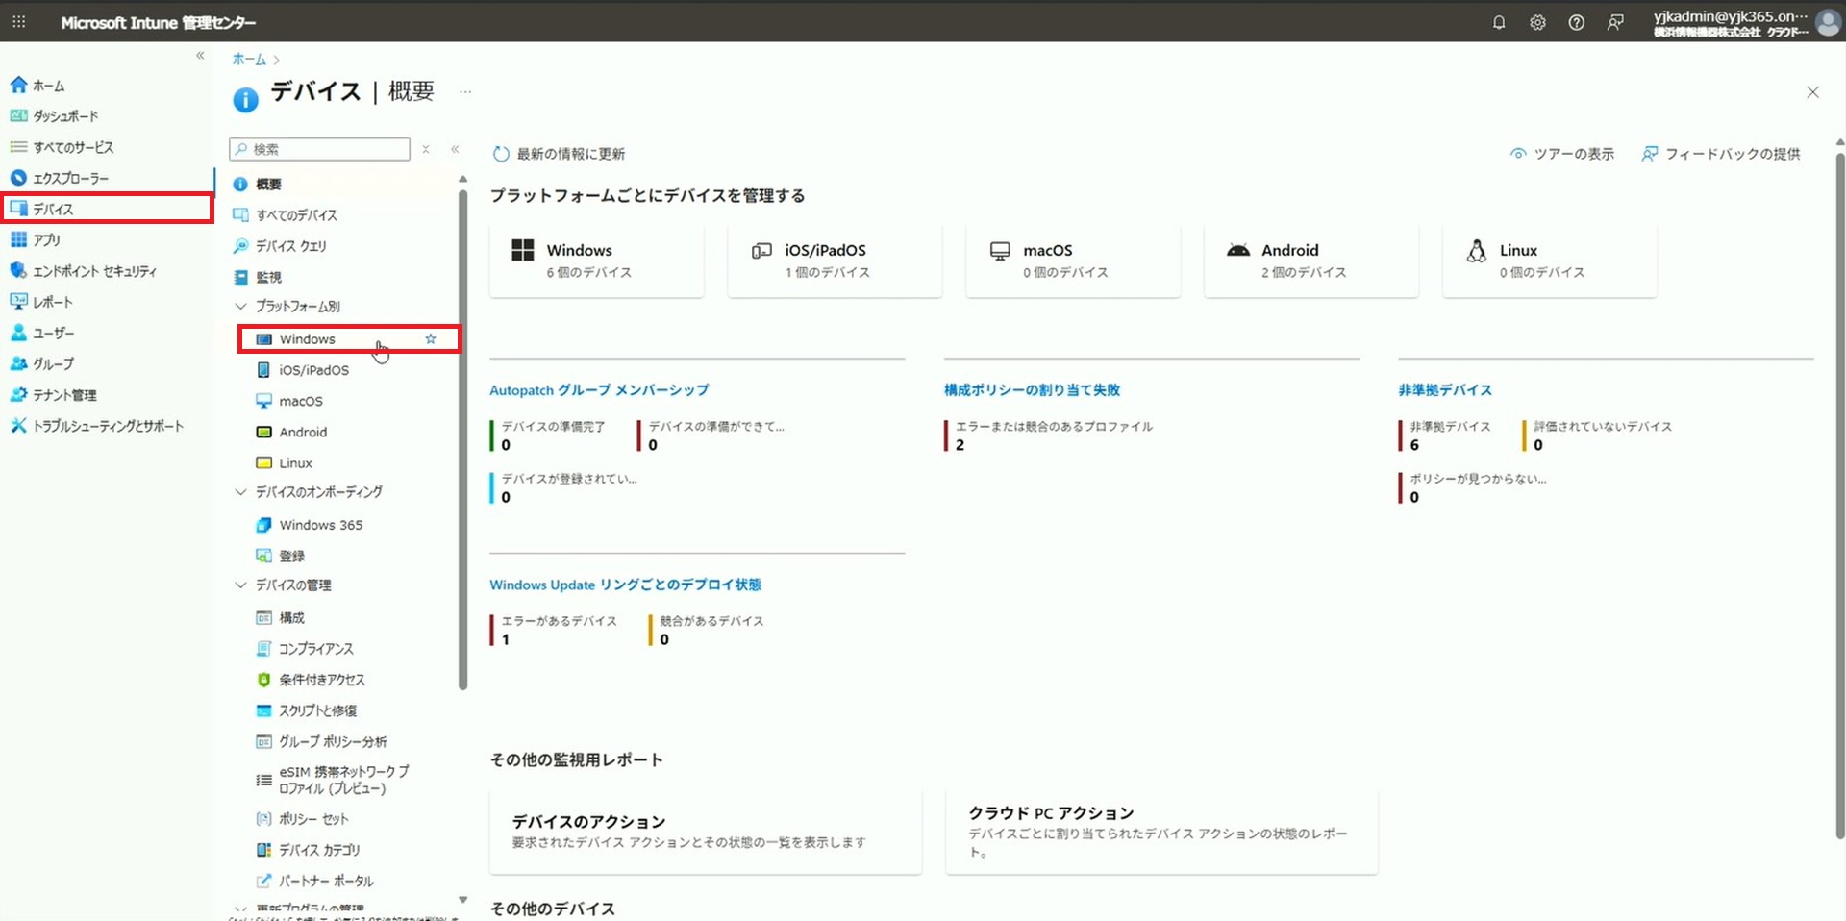Collapse the デバイスのオンボーディング section
The height and width of the screenshot is (921, 1846).
coord(241,492)
